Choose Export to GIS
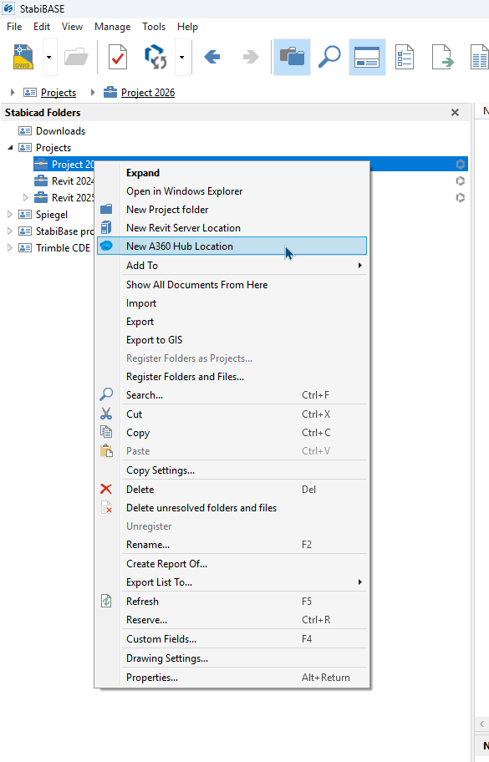Screen dimensions: 489x762 point(232,340)
